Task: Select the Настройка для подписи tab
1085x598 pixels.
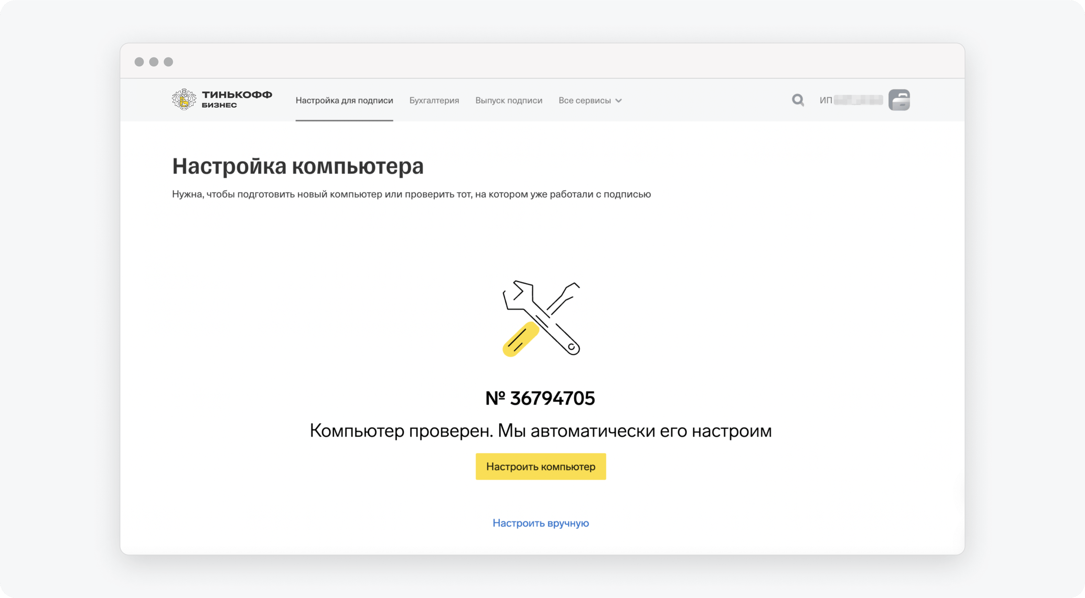Action: pos(344,101)
